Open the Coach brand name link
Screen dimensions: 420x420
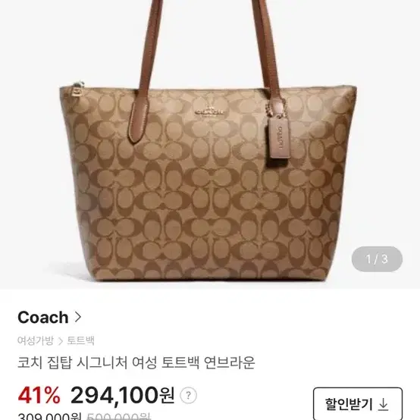coord(43,317)
